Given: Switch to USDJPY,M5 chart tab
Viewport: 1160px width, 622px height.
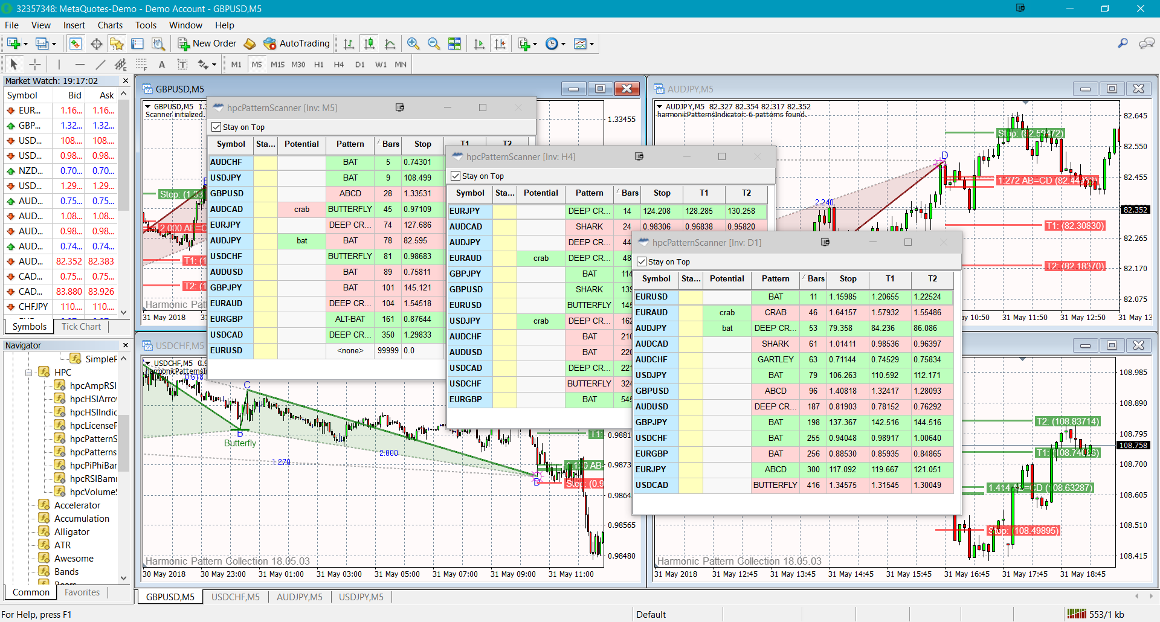Looking at the screenshot, I should (x=361, y=597).
